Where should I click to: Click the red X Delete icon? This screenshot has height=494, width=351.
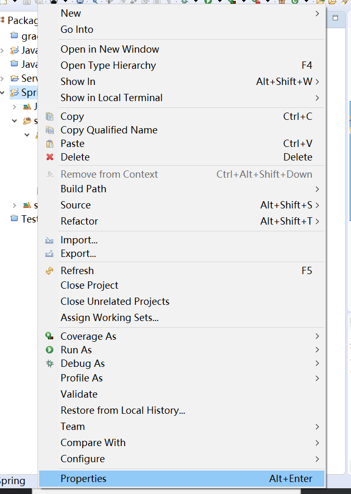[x=50, y=157]
